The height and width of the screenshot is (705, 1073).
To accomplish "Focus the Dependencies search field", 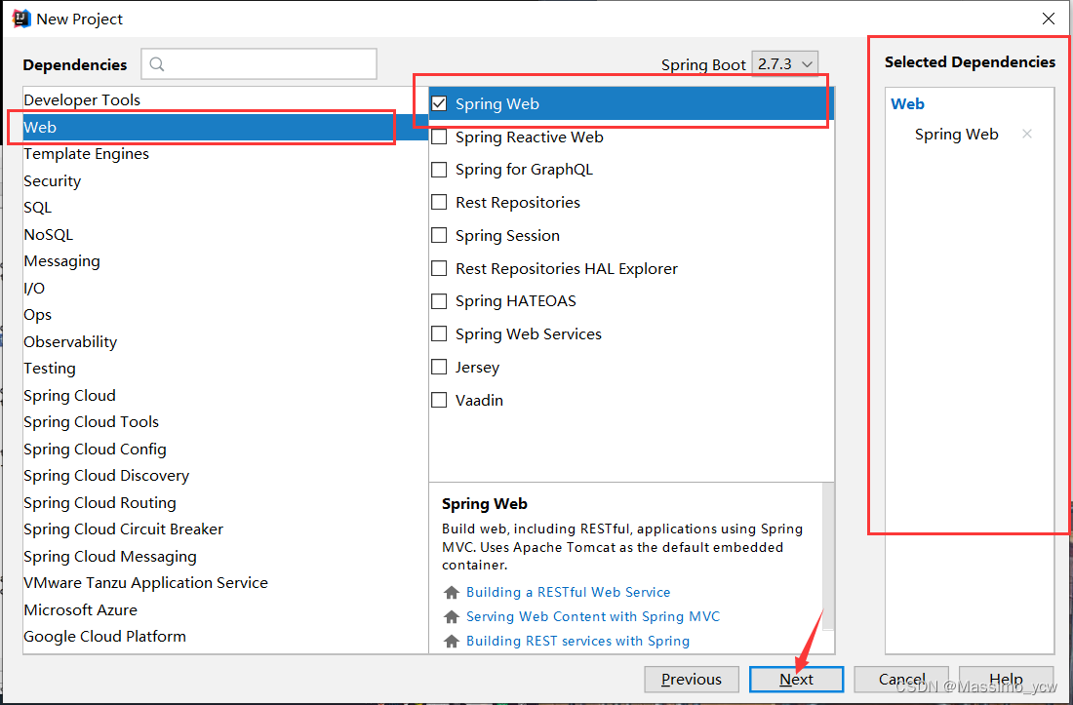I will (259, 64).
